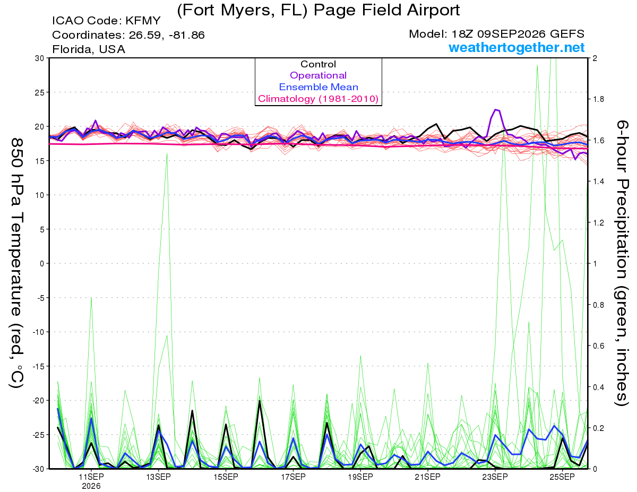Click the 23SEP date tick label

point(495,477)
